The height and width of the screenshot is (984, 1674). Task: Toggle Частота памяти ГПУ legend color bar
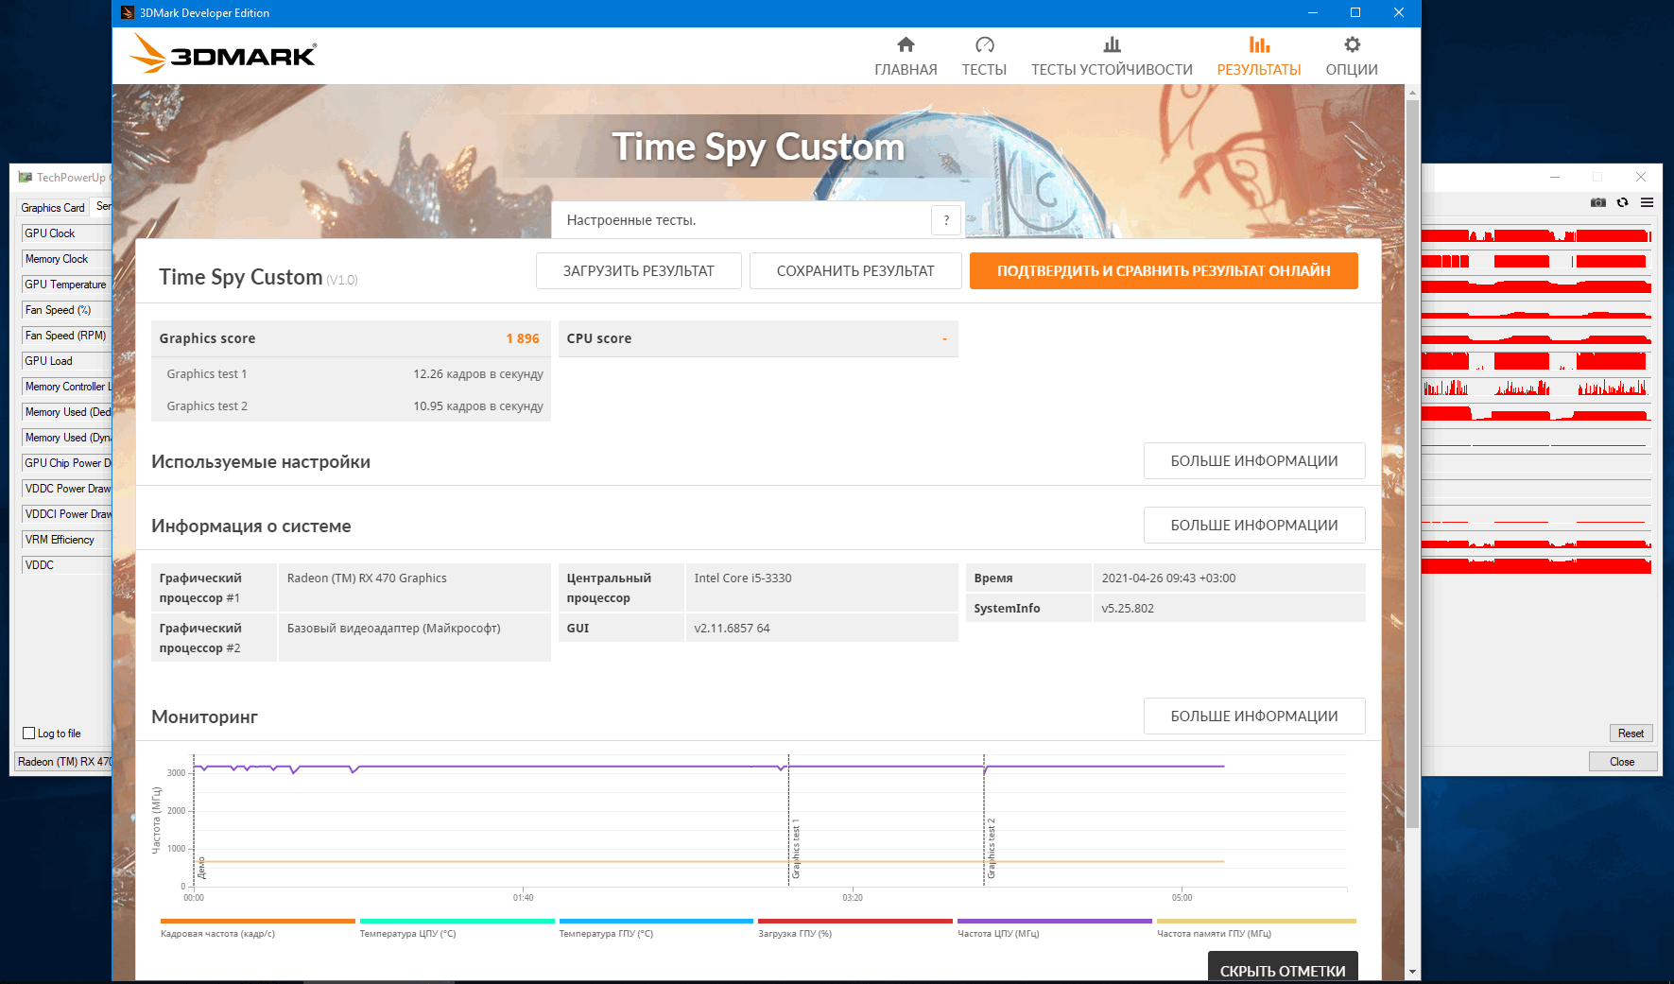point(1256,921)
